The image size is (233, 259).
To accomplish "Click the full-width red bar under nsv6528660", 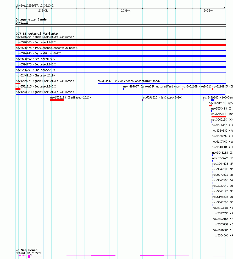I will coord(120,45).
